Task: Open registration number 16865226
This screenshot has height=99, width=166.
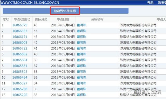Action: pyautogui.click(x=20, y=95)
